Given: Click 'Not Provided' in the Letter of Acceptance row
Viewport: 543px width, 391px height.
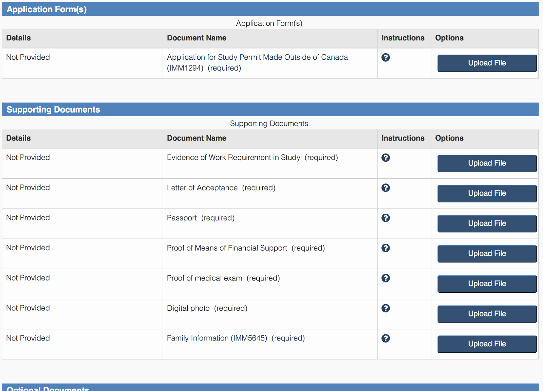Looking at the screenshot, I should 28,188.
